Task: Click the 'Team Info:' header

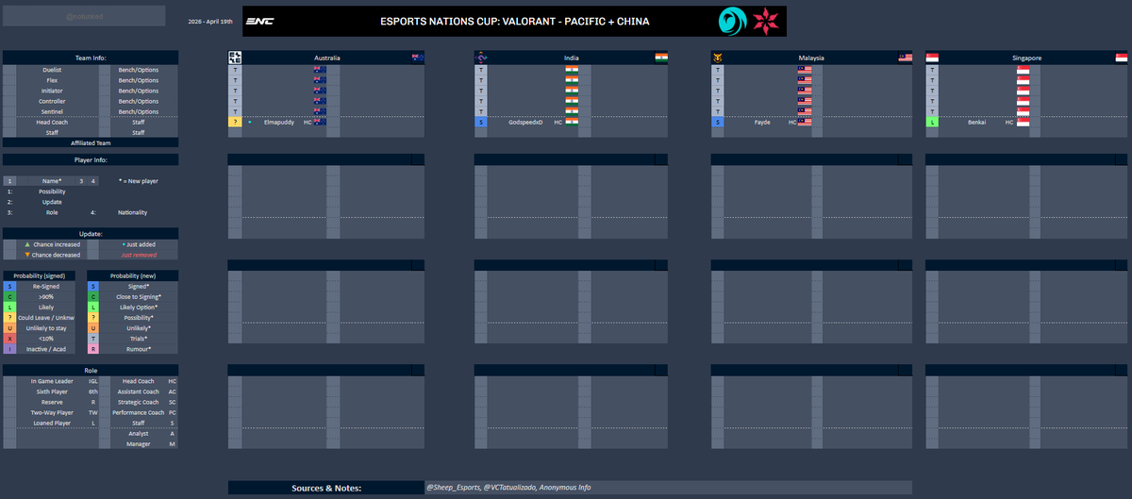Action: (91, 58)
